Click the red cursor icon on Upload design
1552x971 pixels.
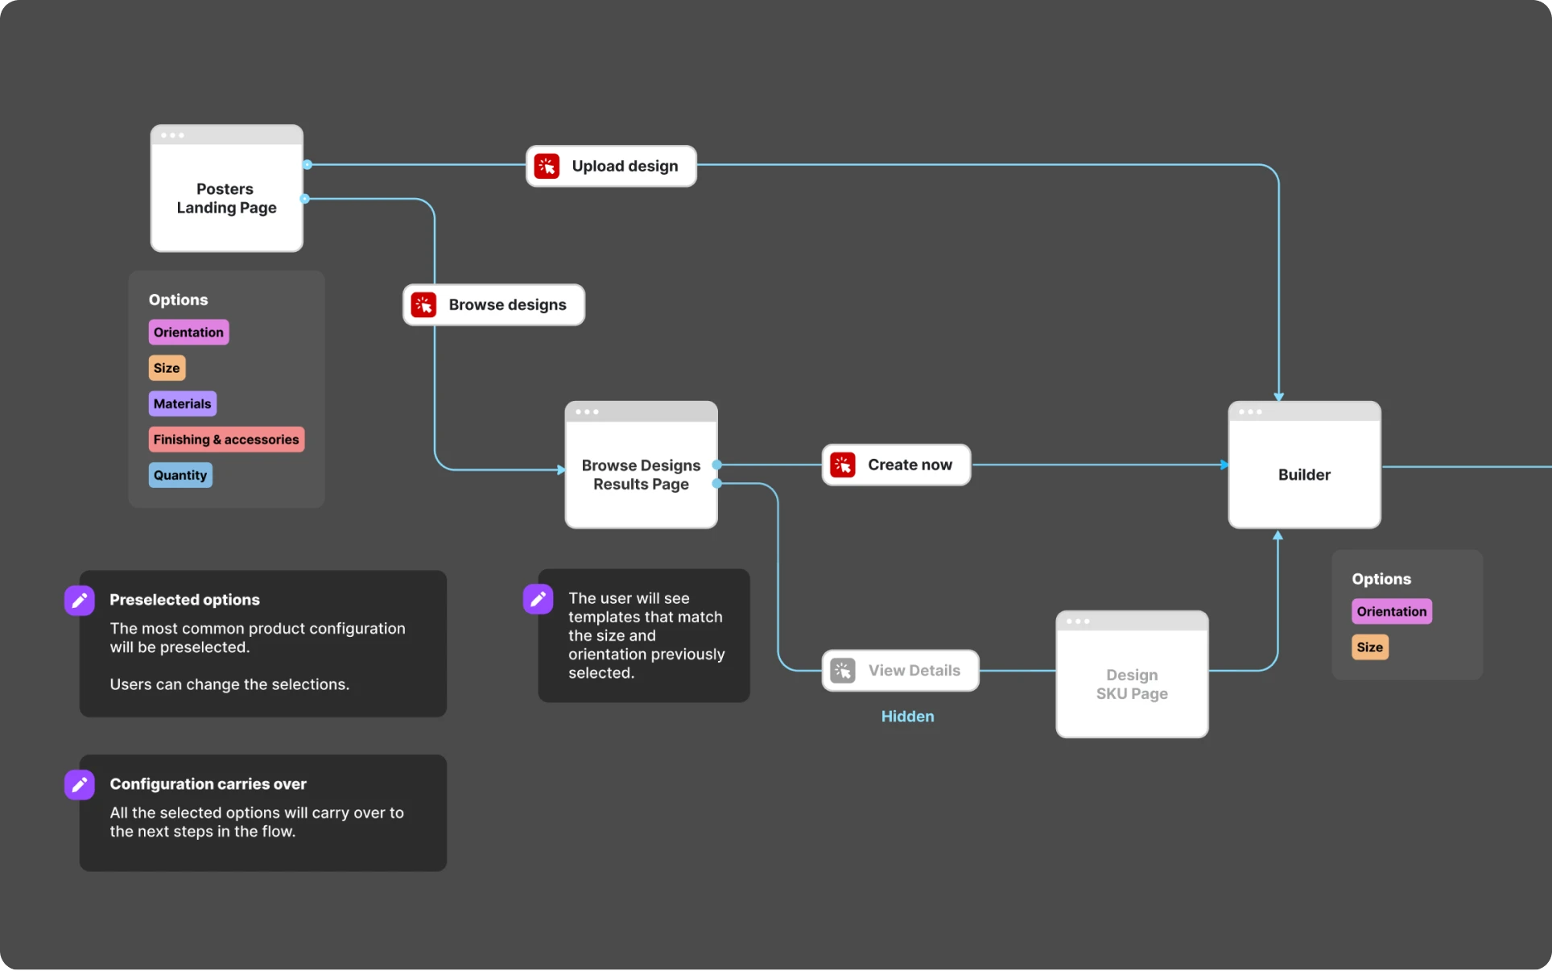coord(547,166)
